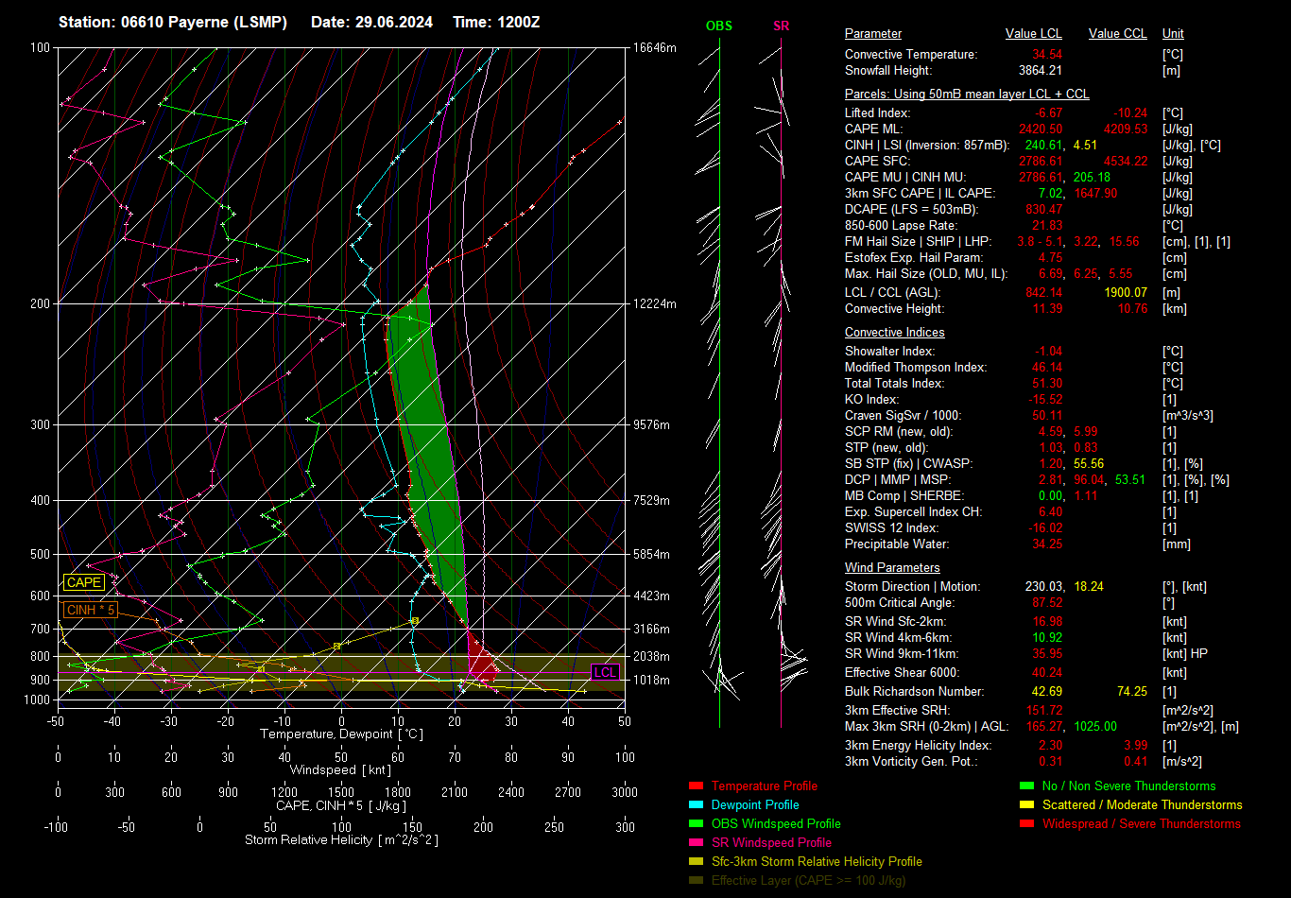Screen dimensions: 1291x898
Task: Click the Parcels 50mB mean layer heading
Action: coord(966,95)
